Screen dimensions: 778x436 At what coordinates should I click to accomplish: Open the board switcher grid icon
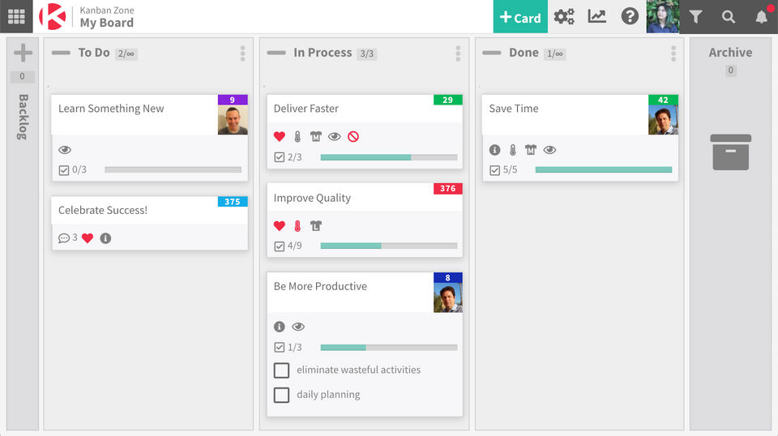coord(16,16)
